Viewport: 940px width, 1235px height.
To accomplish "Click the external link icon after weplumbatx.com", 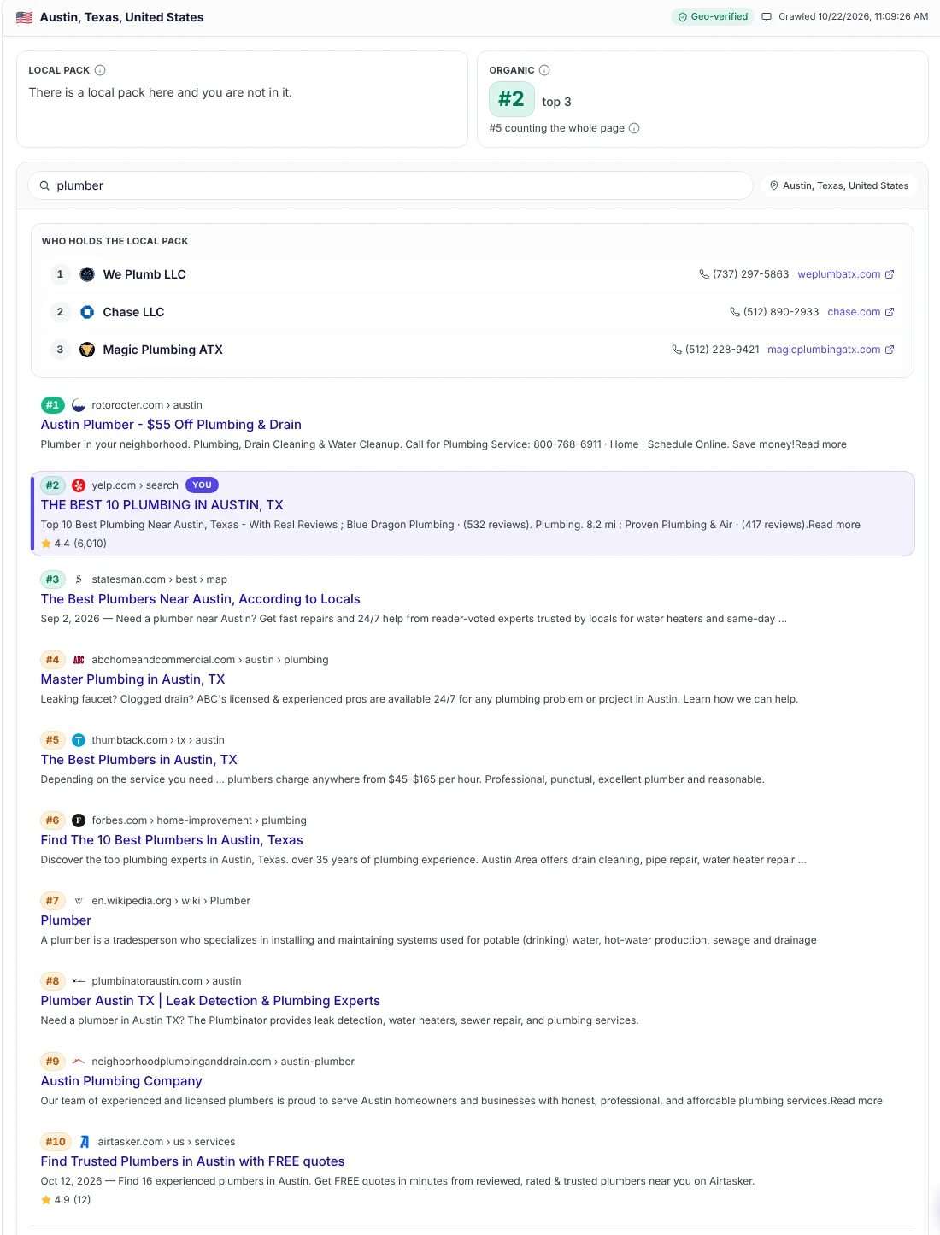I will click(890, 274).
